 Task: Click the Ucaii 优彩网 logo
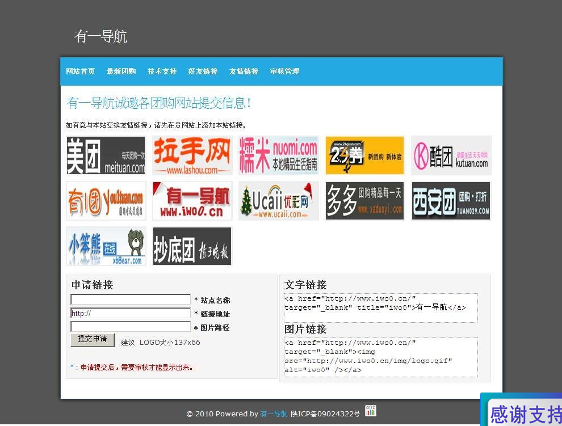pos(279,201)
